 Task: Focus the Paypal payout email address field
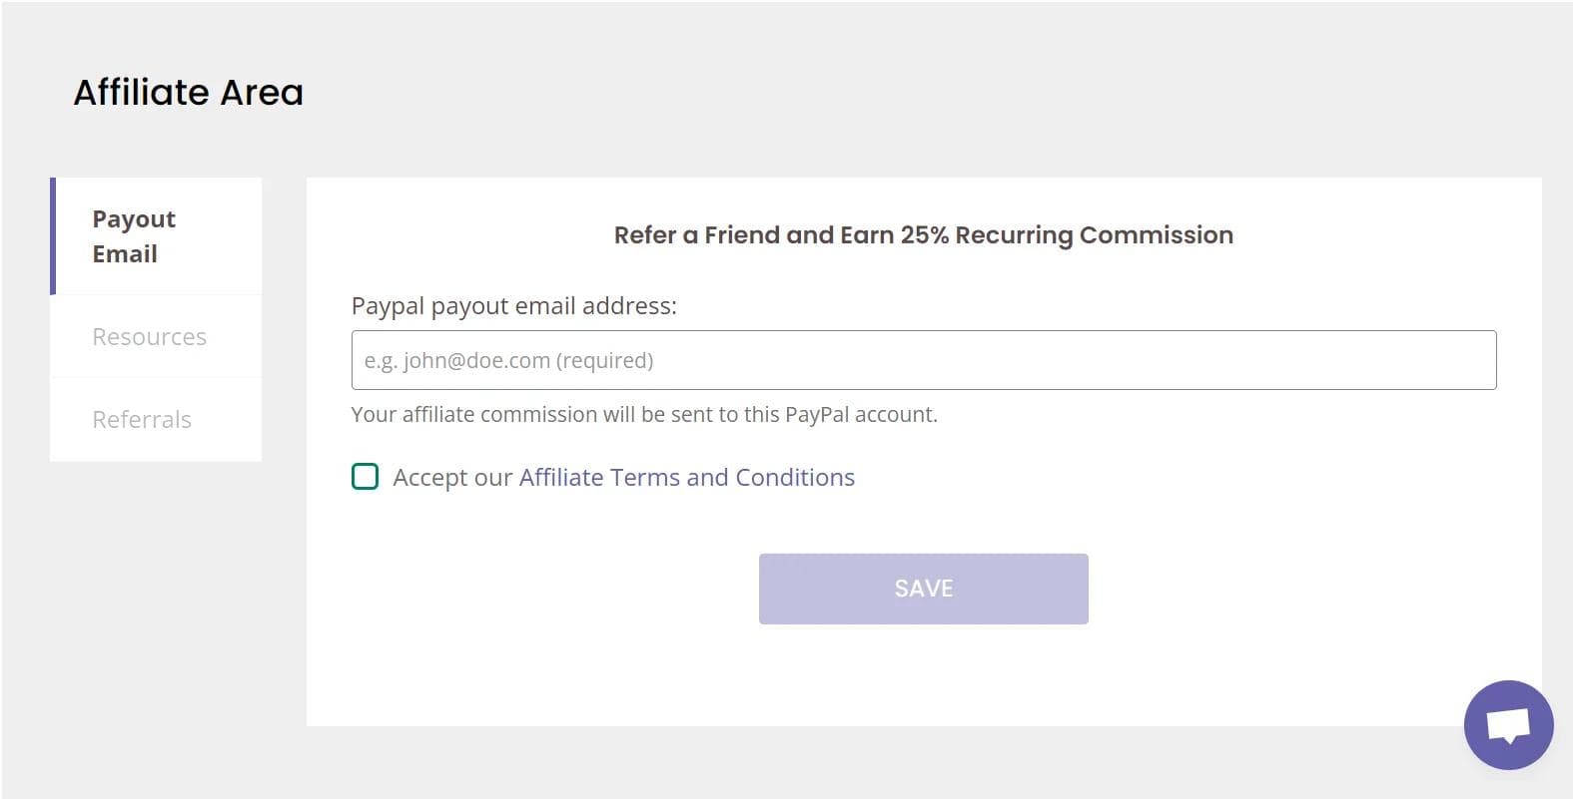coord(924,360)
